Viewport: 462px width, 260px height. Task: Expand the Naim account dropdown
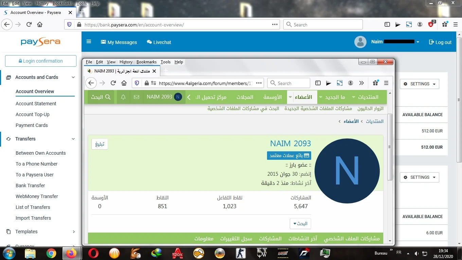click(417, 42)
